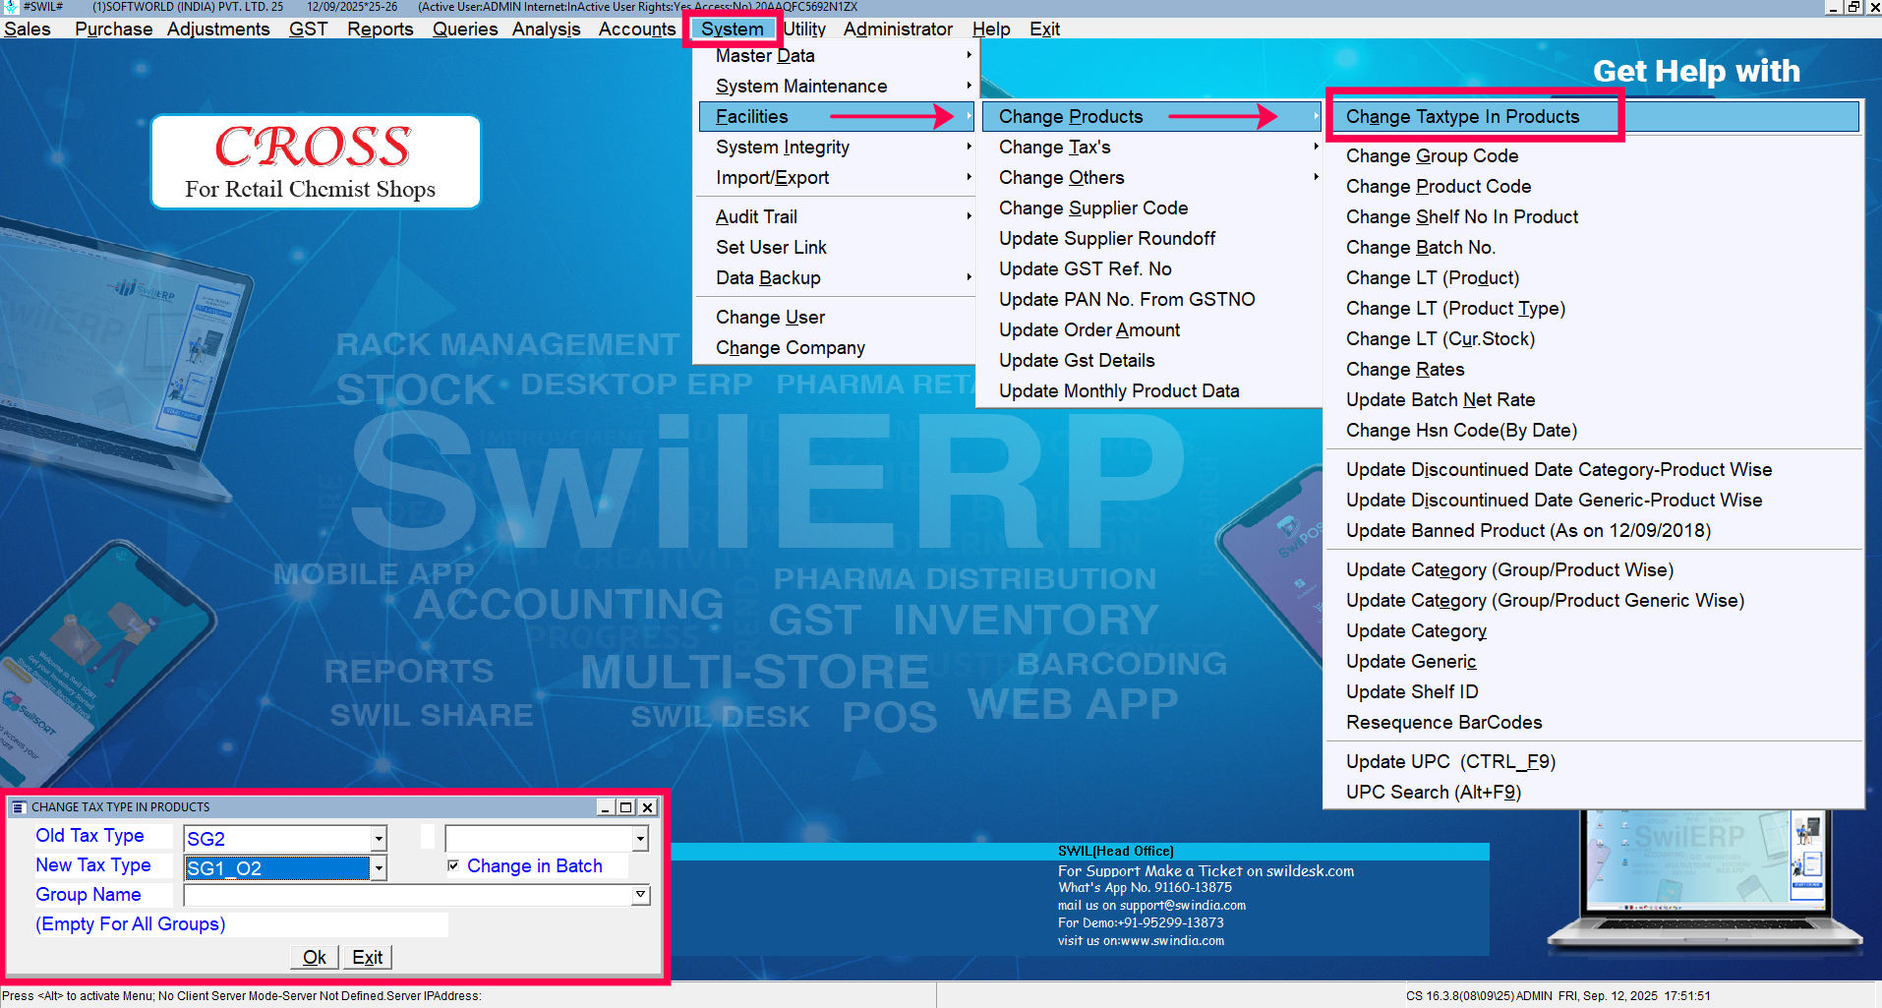This screenshot has height=1008, width=1882.
Task: Open the New Tax Type dropdown
Action: 379,867
